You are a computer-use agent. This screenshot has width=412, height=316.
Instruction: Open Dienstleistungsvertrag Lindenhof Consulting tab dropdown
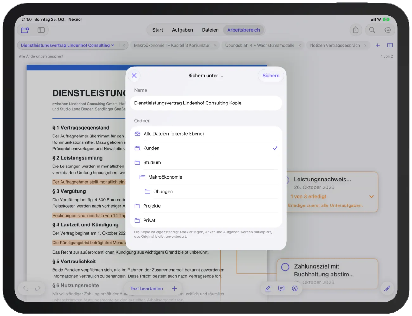click(113, 45)
